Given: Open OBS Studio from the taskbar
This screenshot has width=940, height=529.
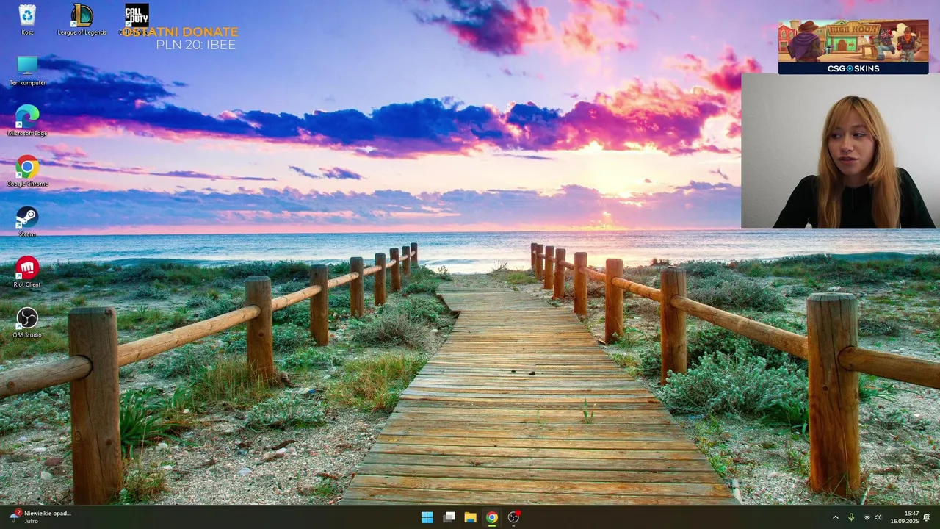Looking at the screenshot, I should [x=513, y=517].
